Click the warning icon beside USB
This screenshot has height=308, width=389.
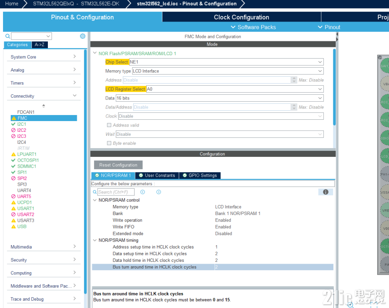tap(13, 227)
